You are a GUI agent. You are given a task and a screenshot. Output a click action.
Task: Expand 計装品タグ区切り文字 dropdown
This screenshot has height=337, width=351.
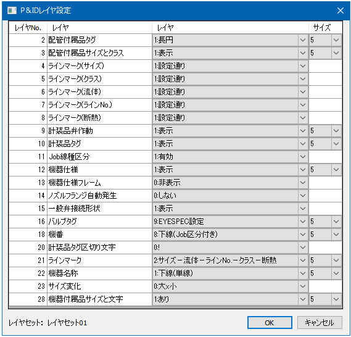(303, 248)
